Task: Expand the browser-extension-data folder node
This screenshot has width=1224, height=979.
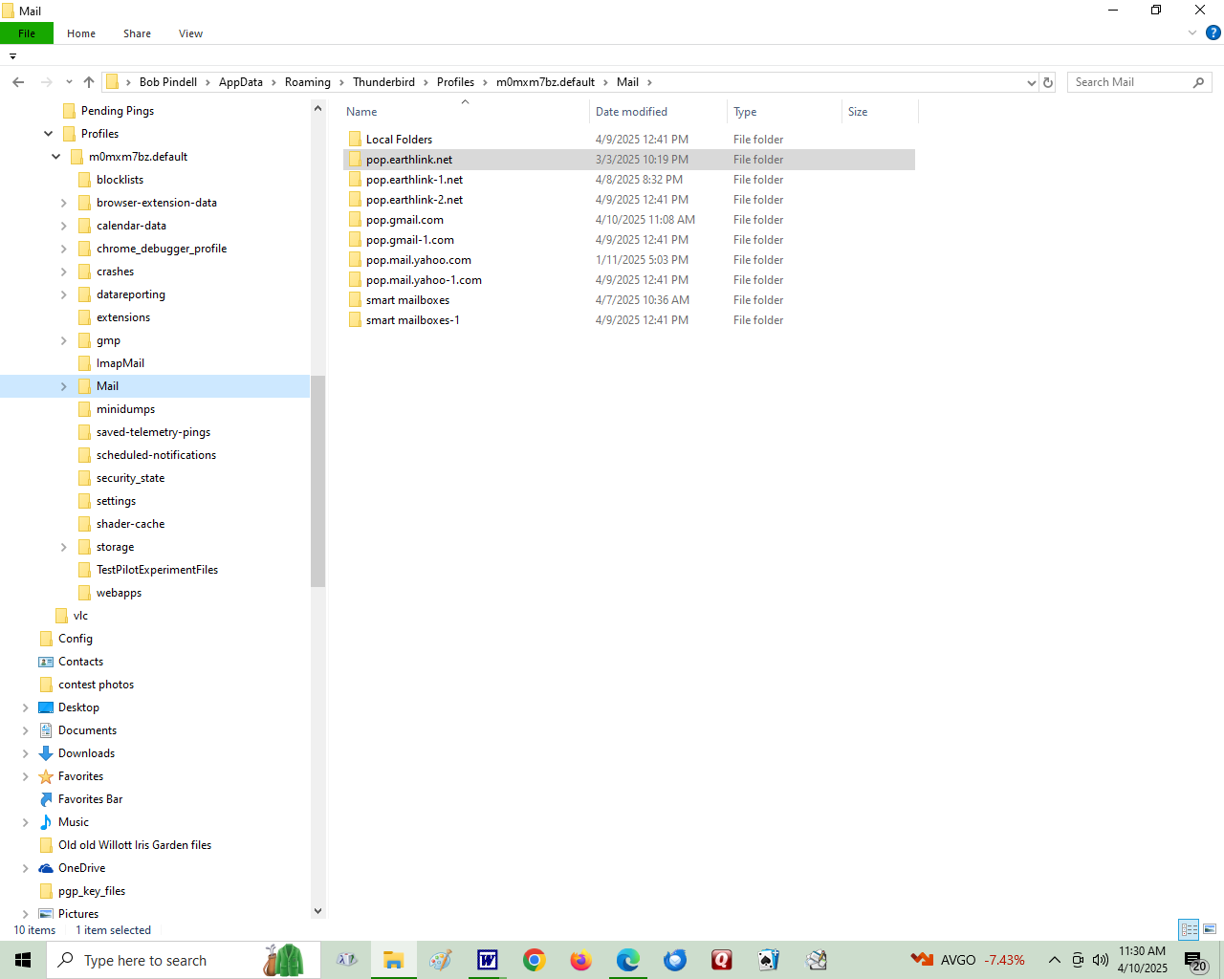Action: [63, 203]
